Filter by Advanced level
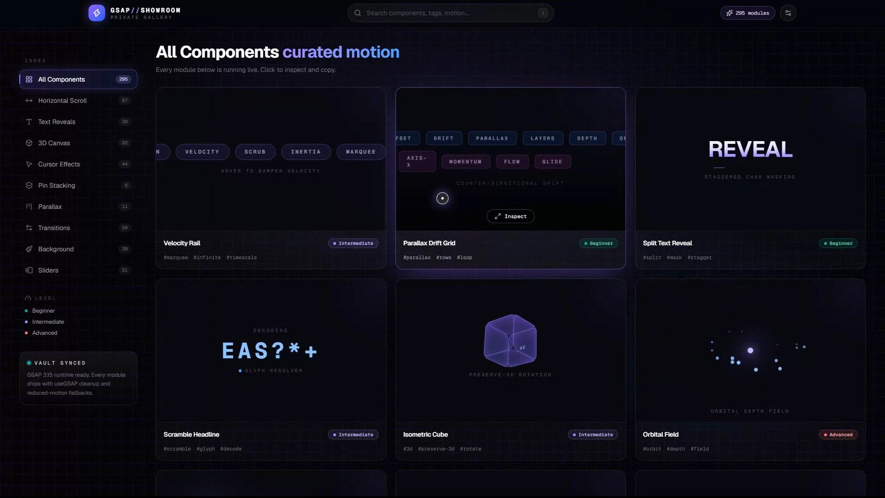The height and width of the screenshot is (498, 885). click(x=41, y=333)
